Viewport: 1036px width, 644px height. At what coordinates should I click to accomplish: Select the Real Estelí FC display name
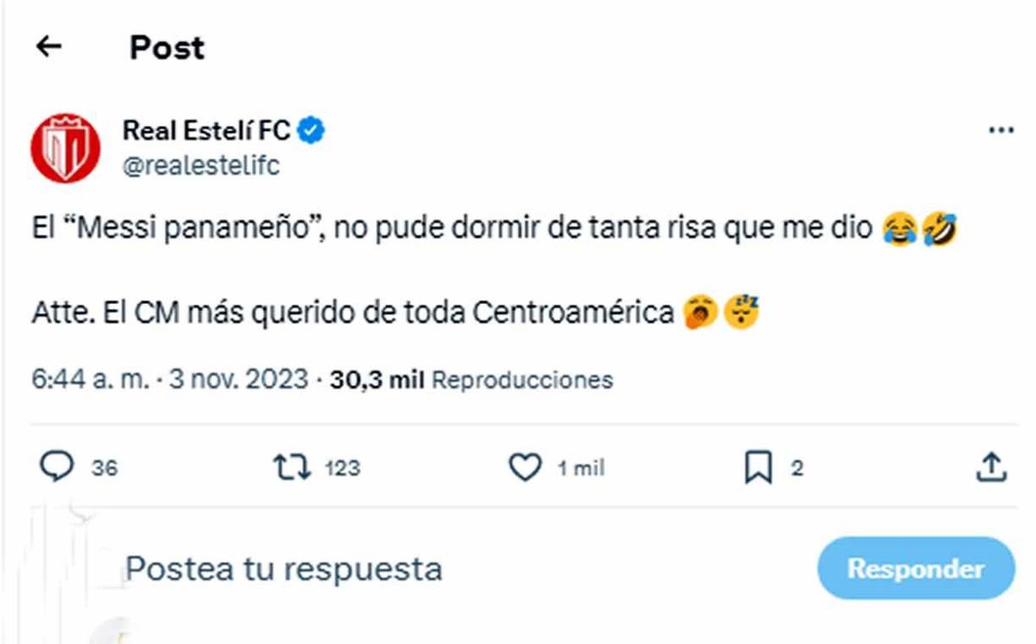[x=209, y=129]
